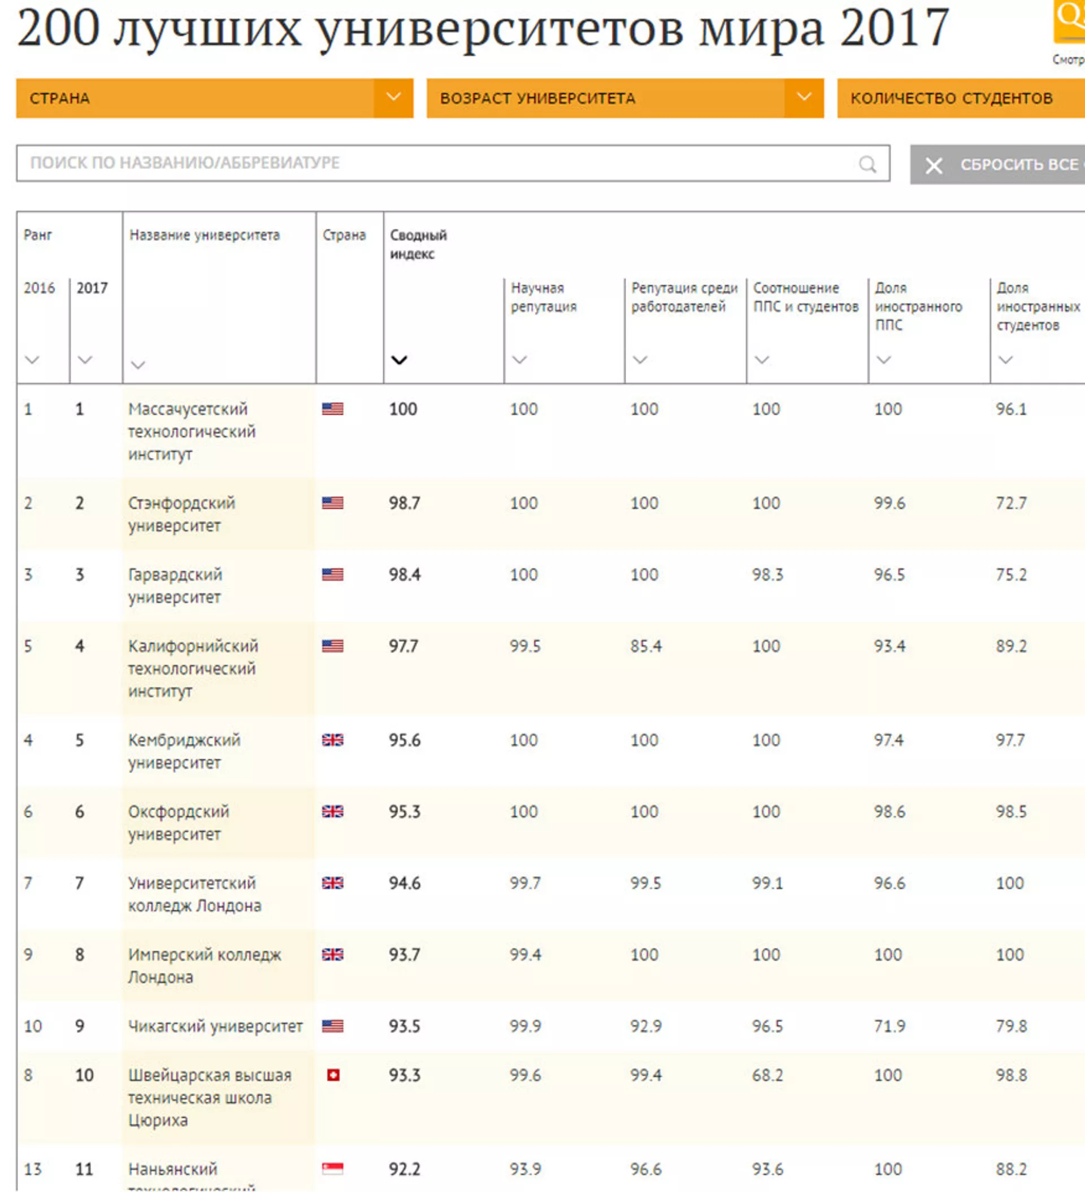The height and width of the screenshot is (1192, 1085).
Task: Open the КОЛИЧЕСТВО СТУДЕНТОВ filter dropdown
Action: pos(961,98)
